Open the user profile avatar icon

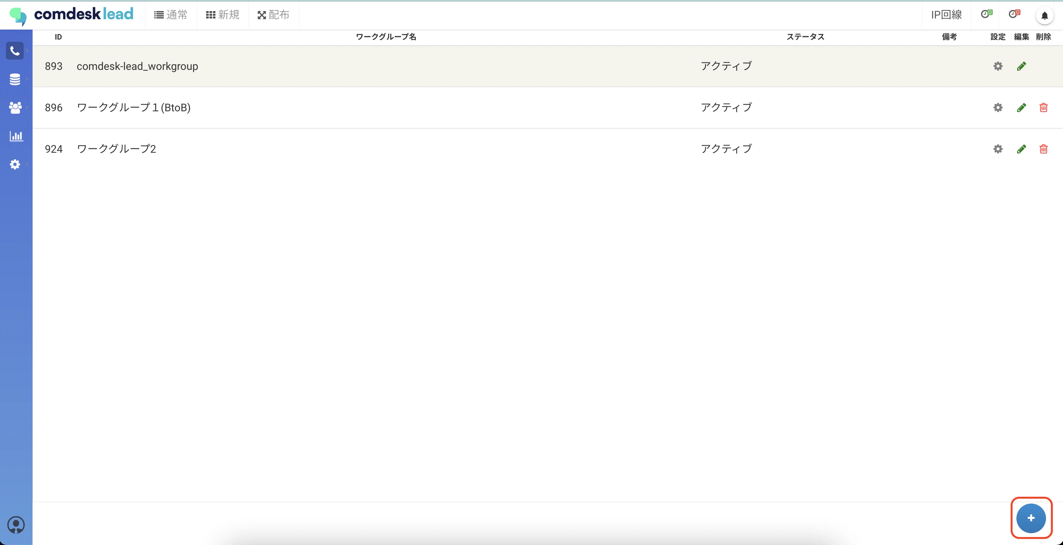pos(16,525)
